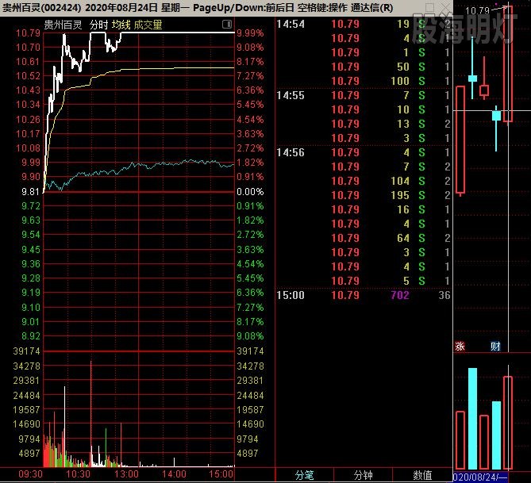Click the date 2020年08月24日 in the title bar
This screenshot has height=483, width=531.
[x=121, y=7]
